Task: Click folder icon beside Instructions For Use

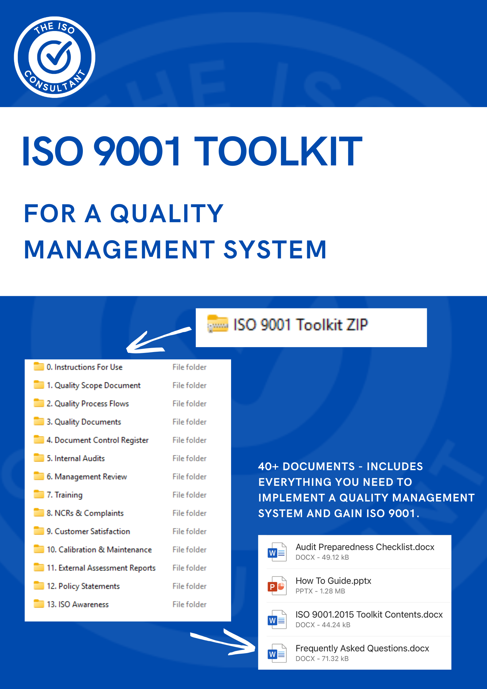Action: (39, 367)
